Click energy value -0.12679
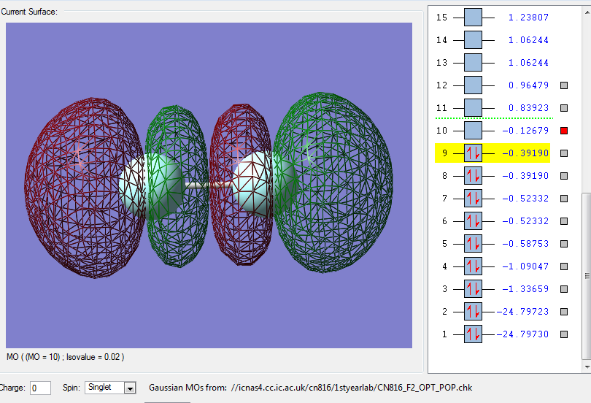This screenshot has height=403, width=591. click(525, 131)
